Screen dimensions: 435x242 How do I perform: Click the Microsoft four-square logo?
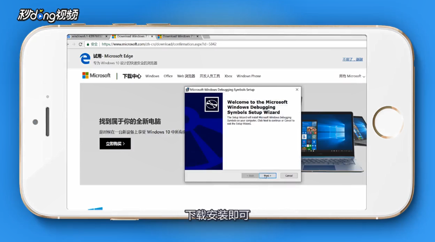point(85,75)
